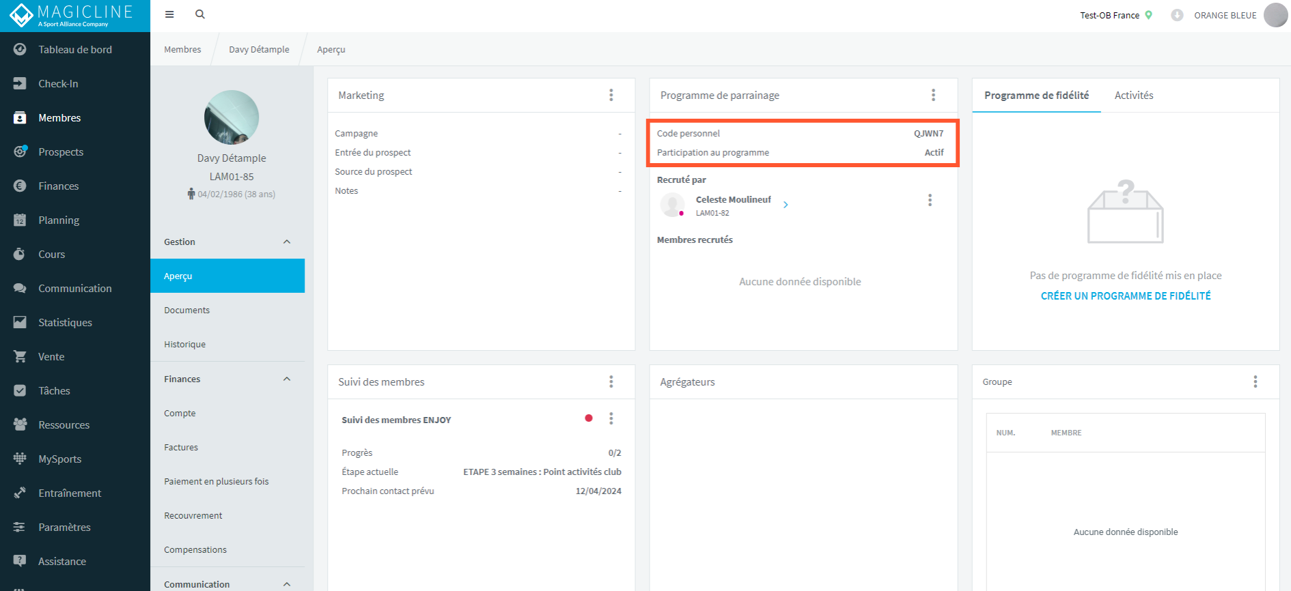Collapse the Communication section in member menu
Viewport: 1291px width, 591px height.
coord(287,584)
